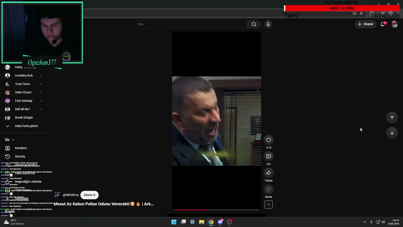Share the Short using Paylaş arrow
Viewport: 403px width, 227px height.
269,173
